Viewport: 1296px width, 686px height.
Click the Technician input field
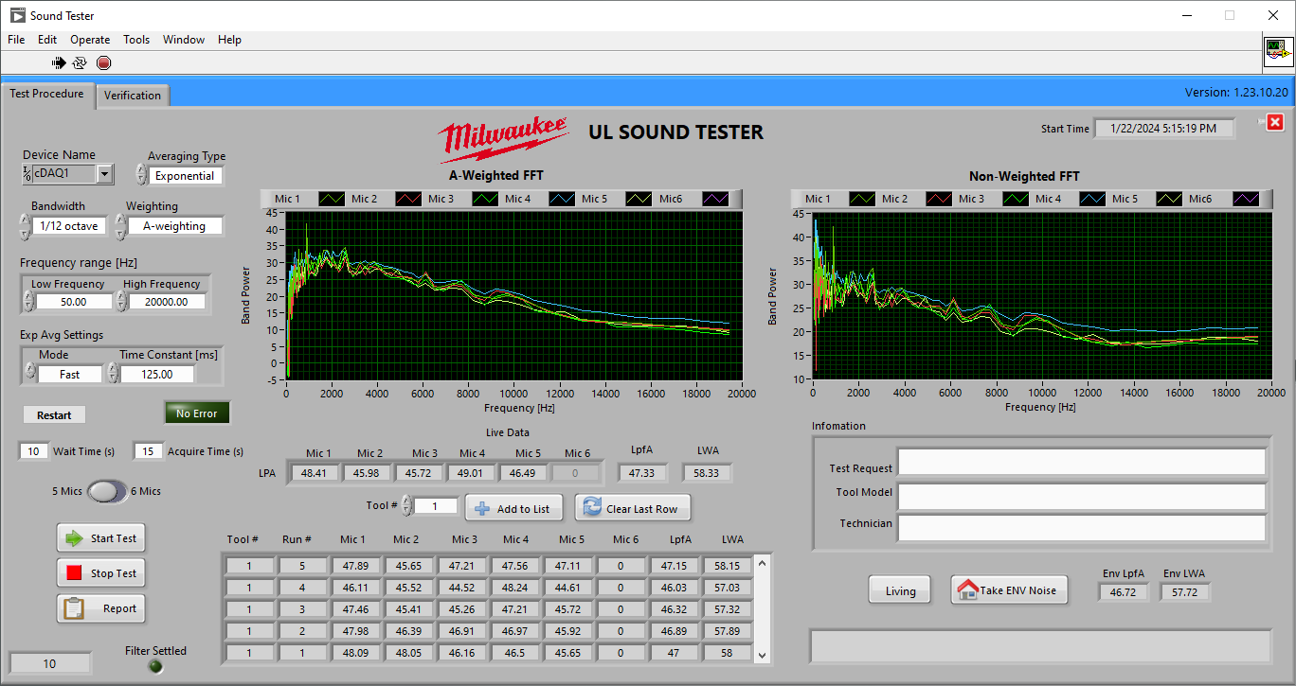1082,528
